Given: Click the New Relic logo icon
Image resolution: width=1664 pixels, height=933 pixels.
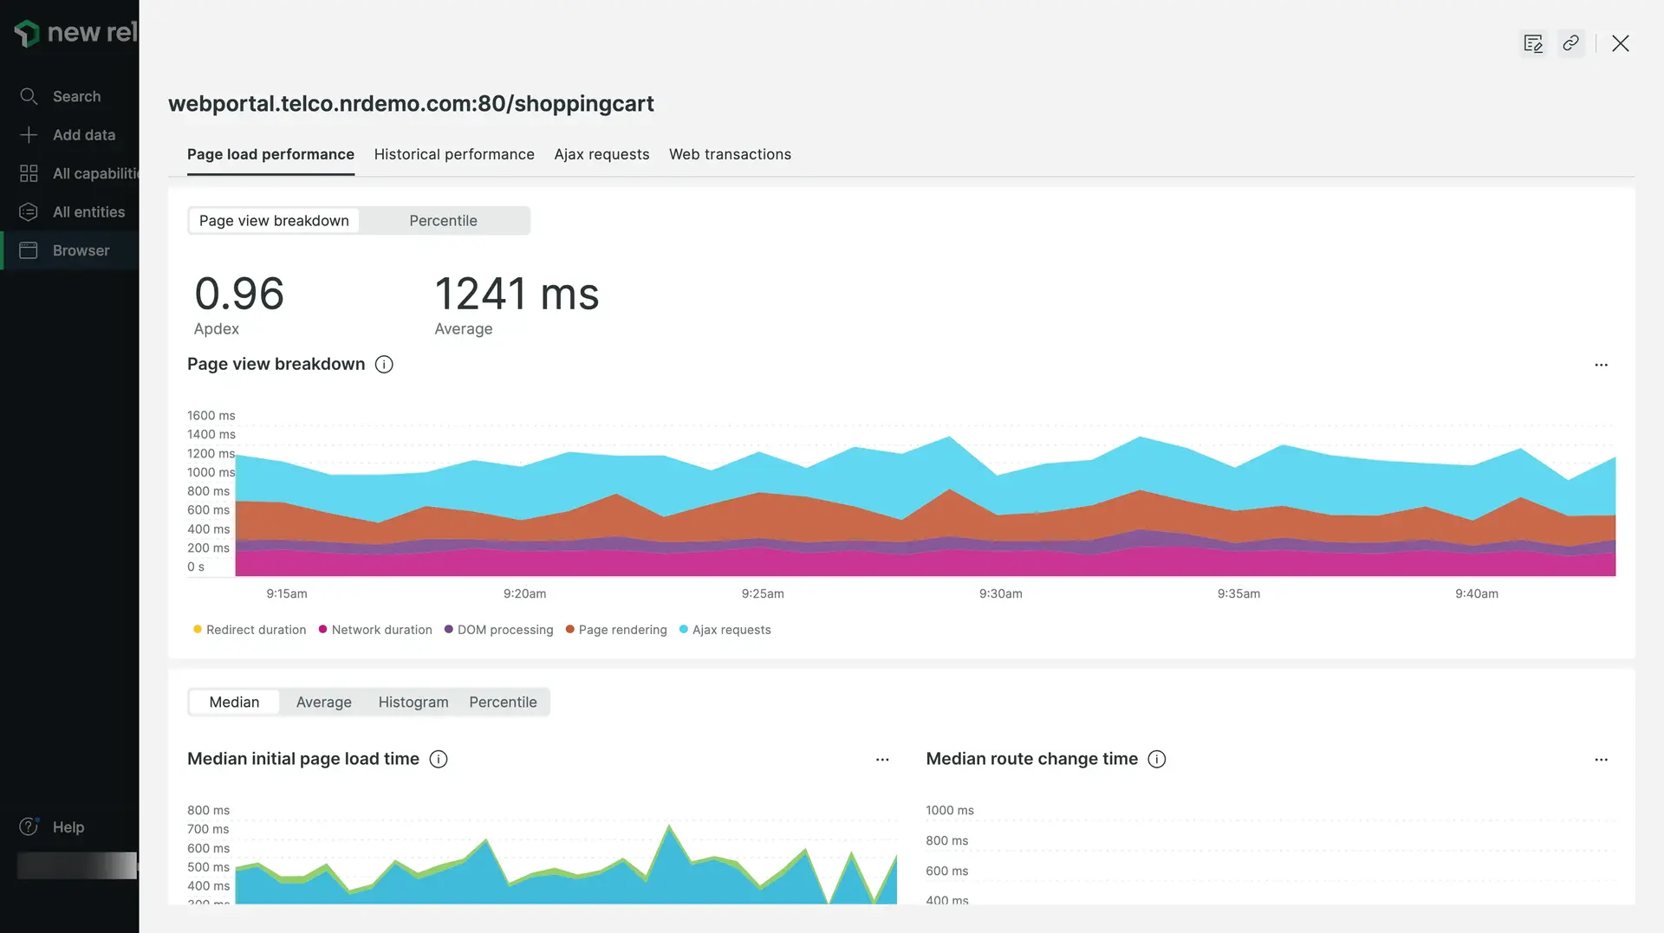Looking at the screenshot, I should (27, 33).
